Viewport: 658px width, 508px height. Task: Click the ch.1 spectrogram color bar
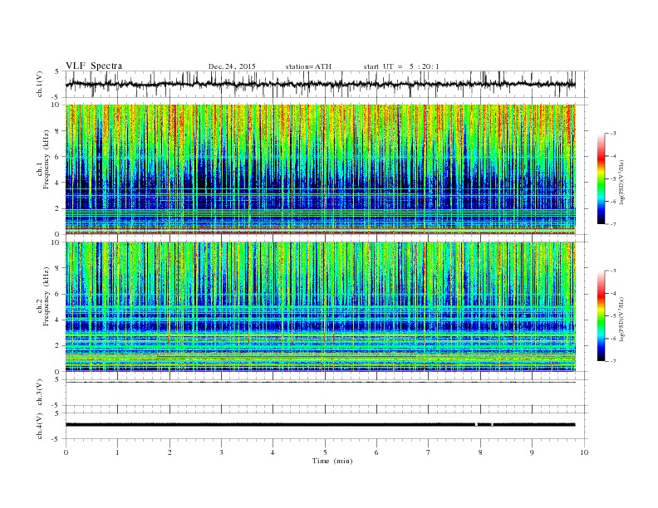pyautogui.click(x=601, y=179)
